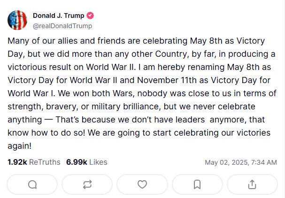Click the "7:34 AM" time text

(264, 163)
